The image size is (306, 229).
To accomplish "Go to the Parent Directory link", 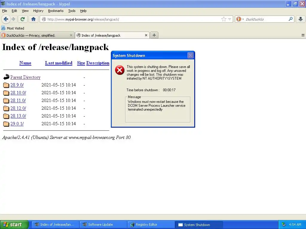I will [x=25, y=77].
